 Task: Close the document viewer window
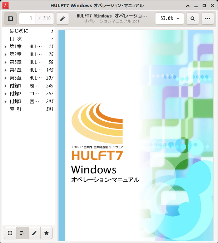(212, 6)
